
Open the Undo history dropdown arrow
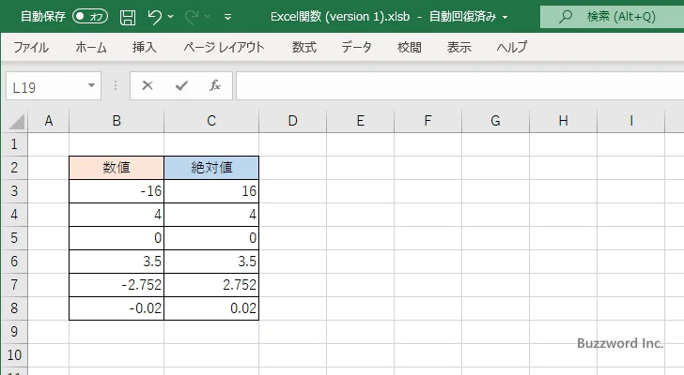pos(171,17)
